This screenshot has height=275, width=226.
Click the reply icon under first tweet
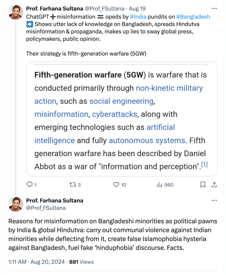pos(29,185)
